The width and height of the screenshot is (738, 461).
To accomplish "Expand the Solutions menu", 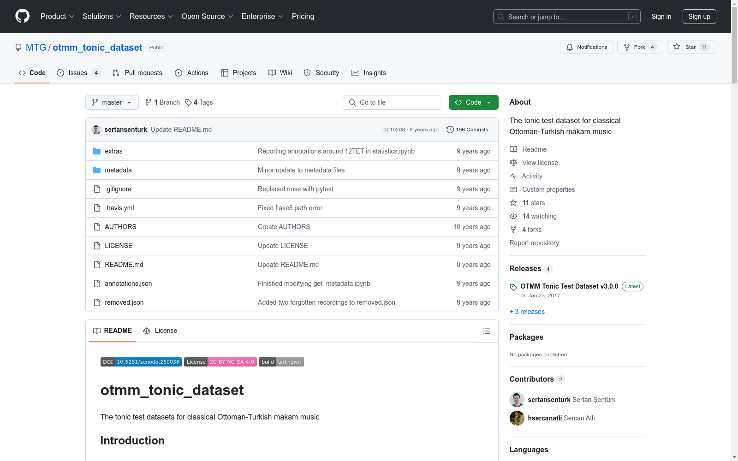I will 102,17.
